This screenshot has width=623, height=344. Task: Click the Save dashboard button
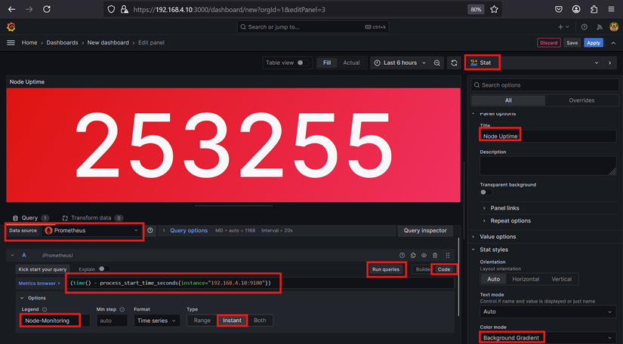tap(572, 42)
